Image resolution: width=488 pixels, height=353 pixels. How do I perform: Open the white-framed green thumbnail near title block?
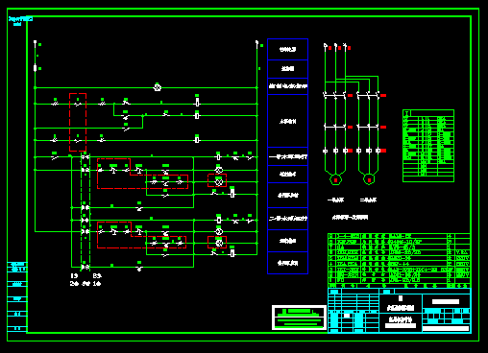299,318
